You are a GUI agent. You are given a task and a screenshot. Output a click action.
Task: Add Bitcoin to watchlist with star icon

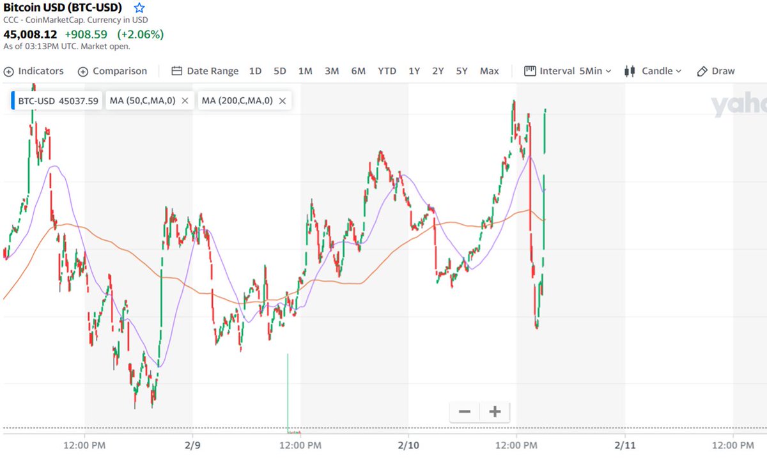pyautogui.click(x=139, y=8)
